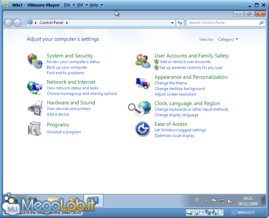Click Let Windows suggest settings
269x218 pixels.
click(180, 130)
